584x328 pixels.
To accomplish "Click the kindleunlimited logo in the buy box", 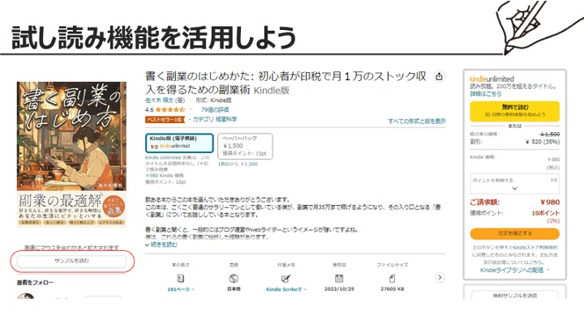I will coord(492,79).
